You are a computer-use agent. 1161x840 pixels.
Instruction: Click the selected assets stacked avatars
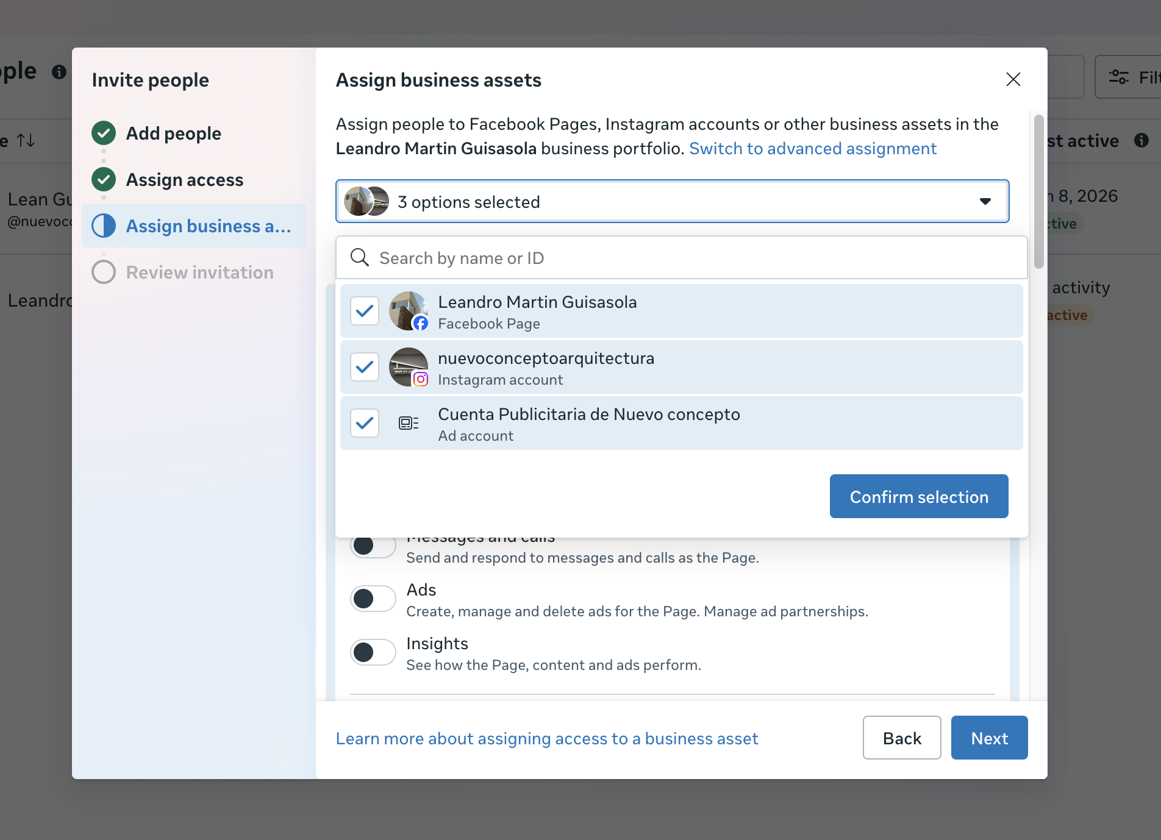pos(366,201)
